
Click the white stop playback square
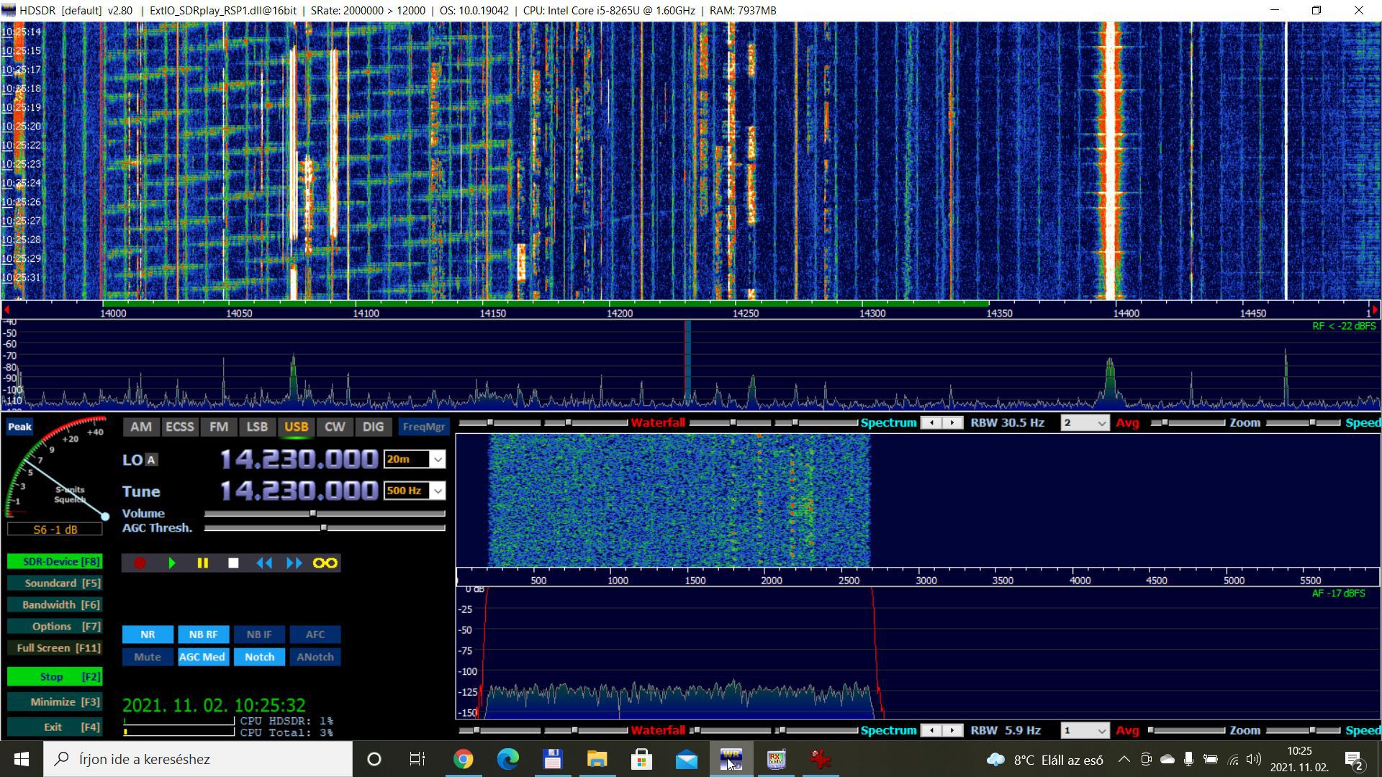coord(233,563)
